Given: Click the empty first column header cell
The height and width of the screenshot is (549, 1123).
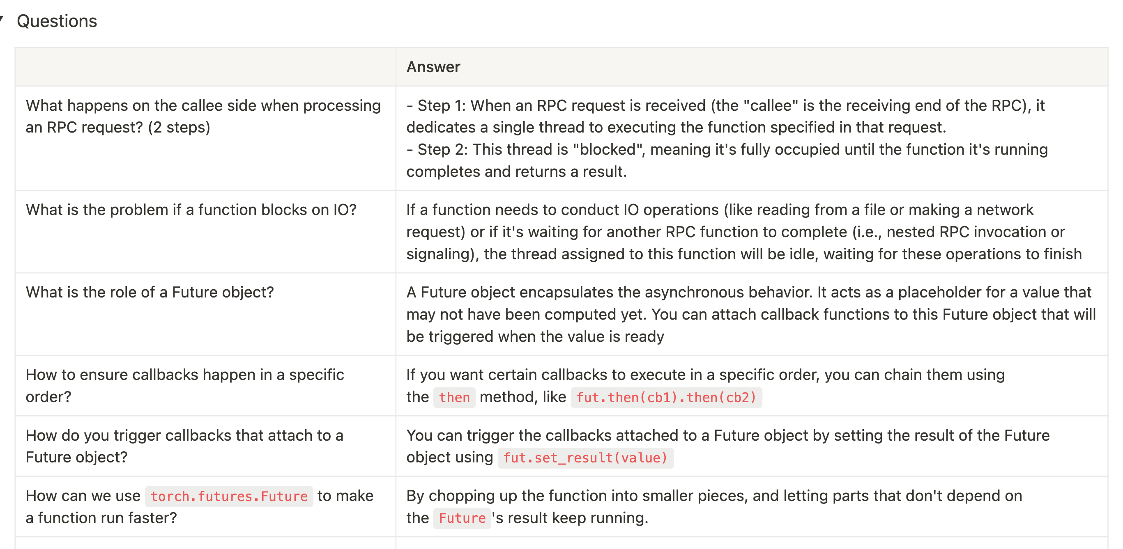Looking at the screenshot, I should point(205,67).
